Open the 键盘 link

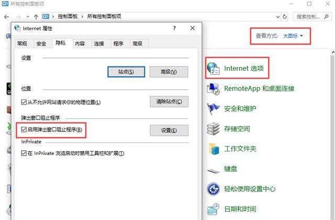click(x=230, y=169)
